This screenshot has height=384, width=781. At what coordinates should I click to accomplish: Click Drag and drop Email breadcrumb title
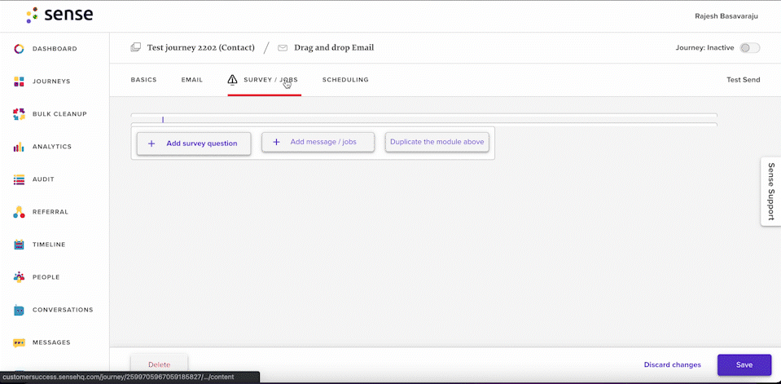(334, 48)
